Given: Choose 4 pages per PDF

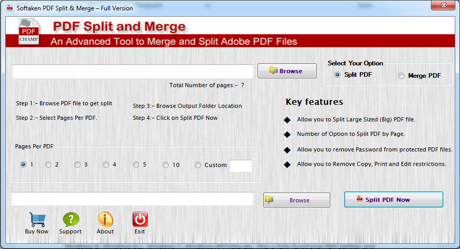Looking at the screenshot, I should 106,165.
